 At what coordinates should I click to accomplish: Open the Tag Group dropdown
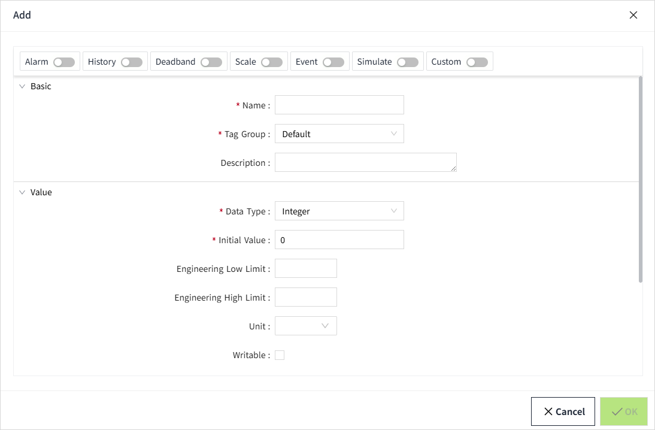(x=339, y=134)
